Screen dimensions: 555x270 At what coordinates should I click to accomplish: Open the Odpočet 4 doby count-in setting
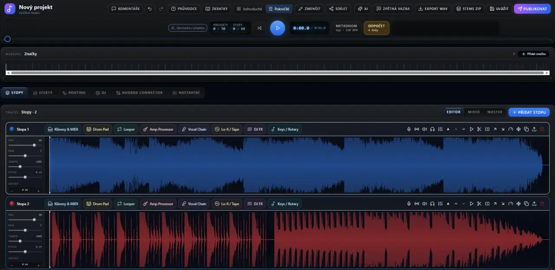(376, 28)
